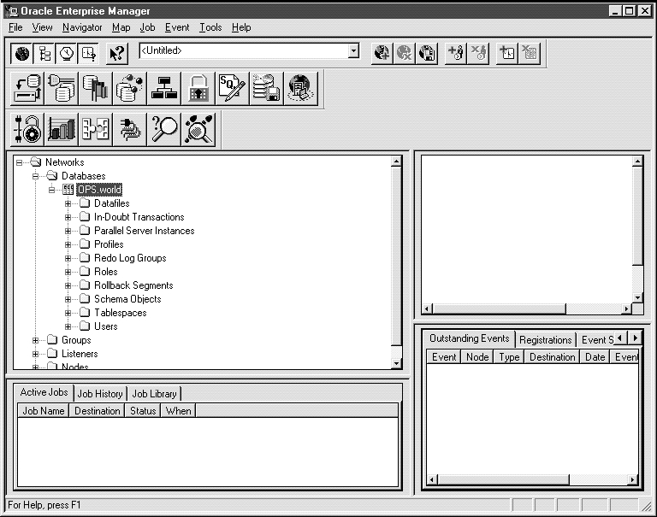Select the Users folder

coord(105,326)
